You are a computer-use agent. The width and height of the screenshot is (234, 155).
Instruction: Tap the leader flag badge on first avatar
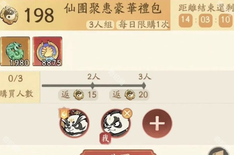pos(64,114)
